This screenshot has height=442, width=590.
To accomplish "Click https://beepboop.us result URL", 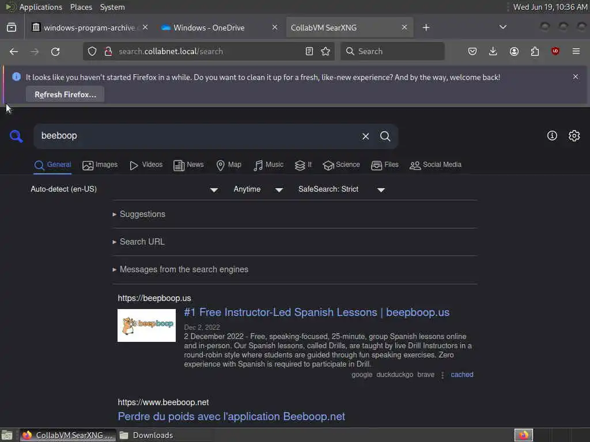I will 154,298.
